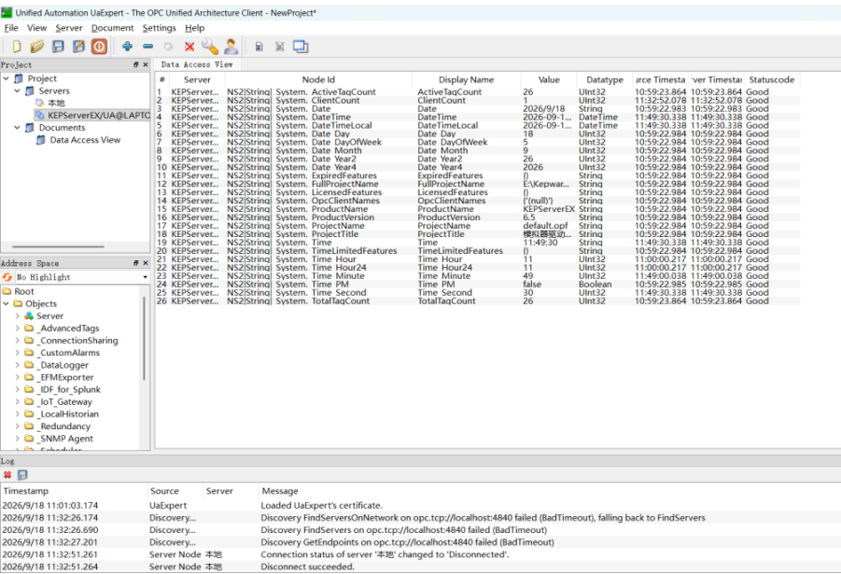841x574 pixels.
Task: Click the Address Space vertical scrollbar
Action: coord(144,338)
